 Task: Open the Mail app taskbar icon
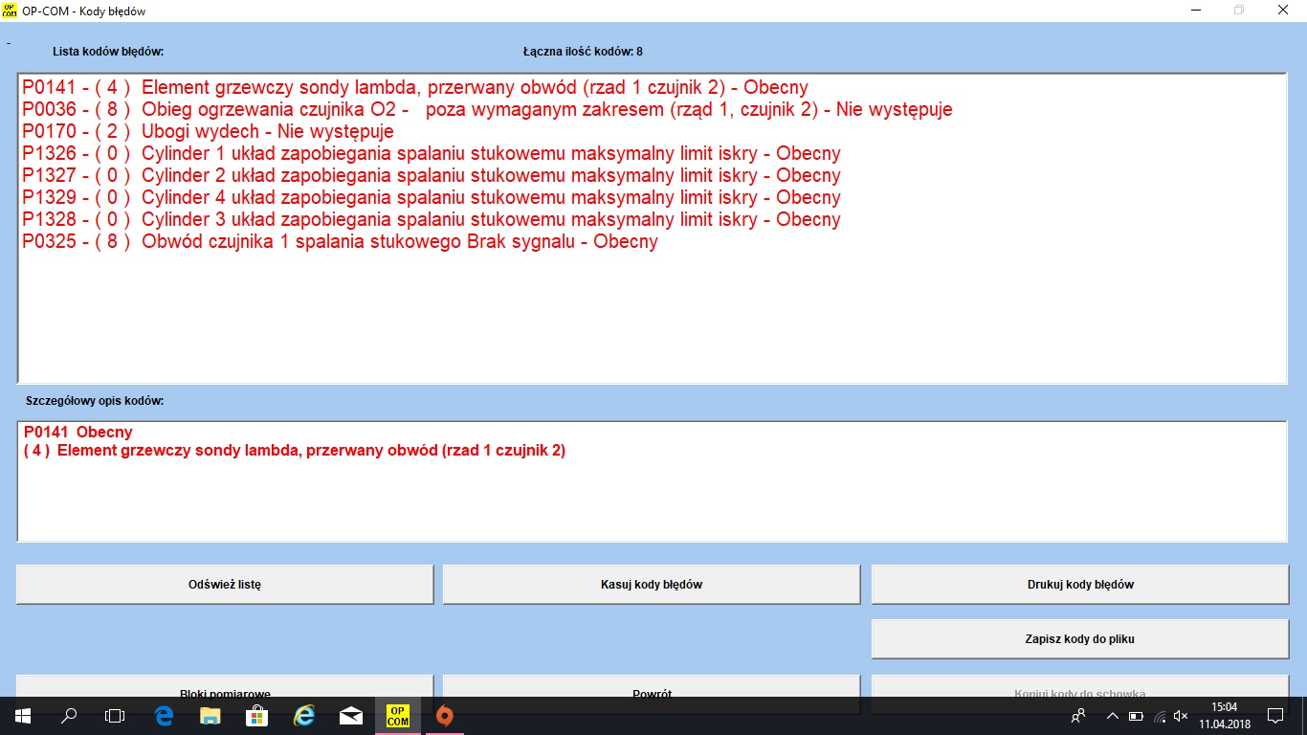[x=351, y=715]
